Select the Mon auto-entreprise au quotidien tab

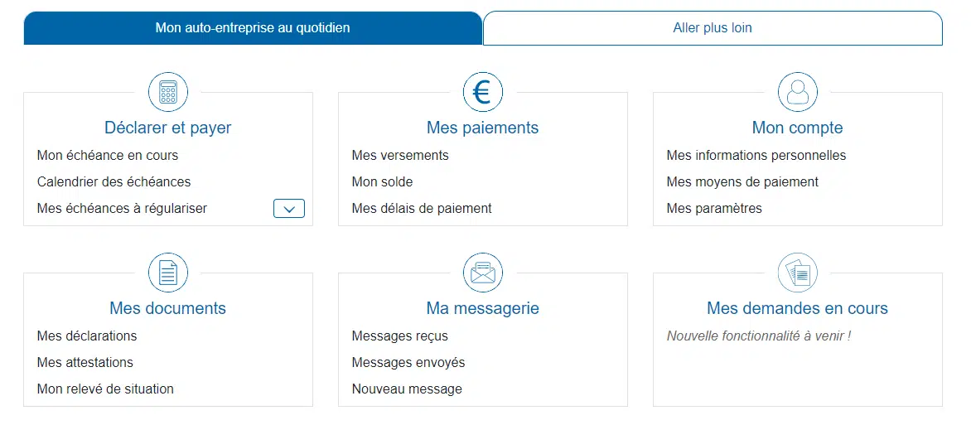pyautogui.click(x=253, y=28)
